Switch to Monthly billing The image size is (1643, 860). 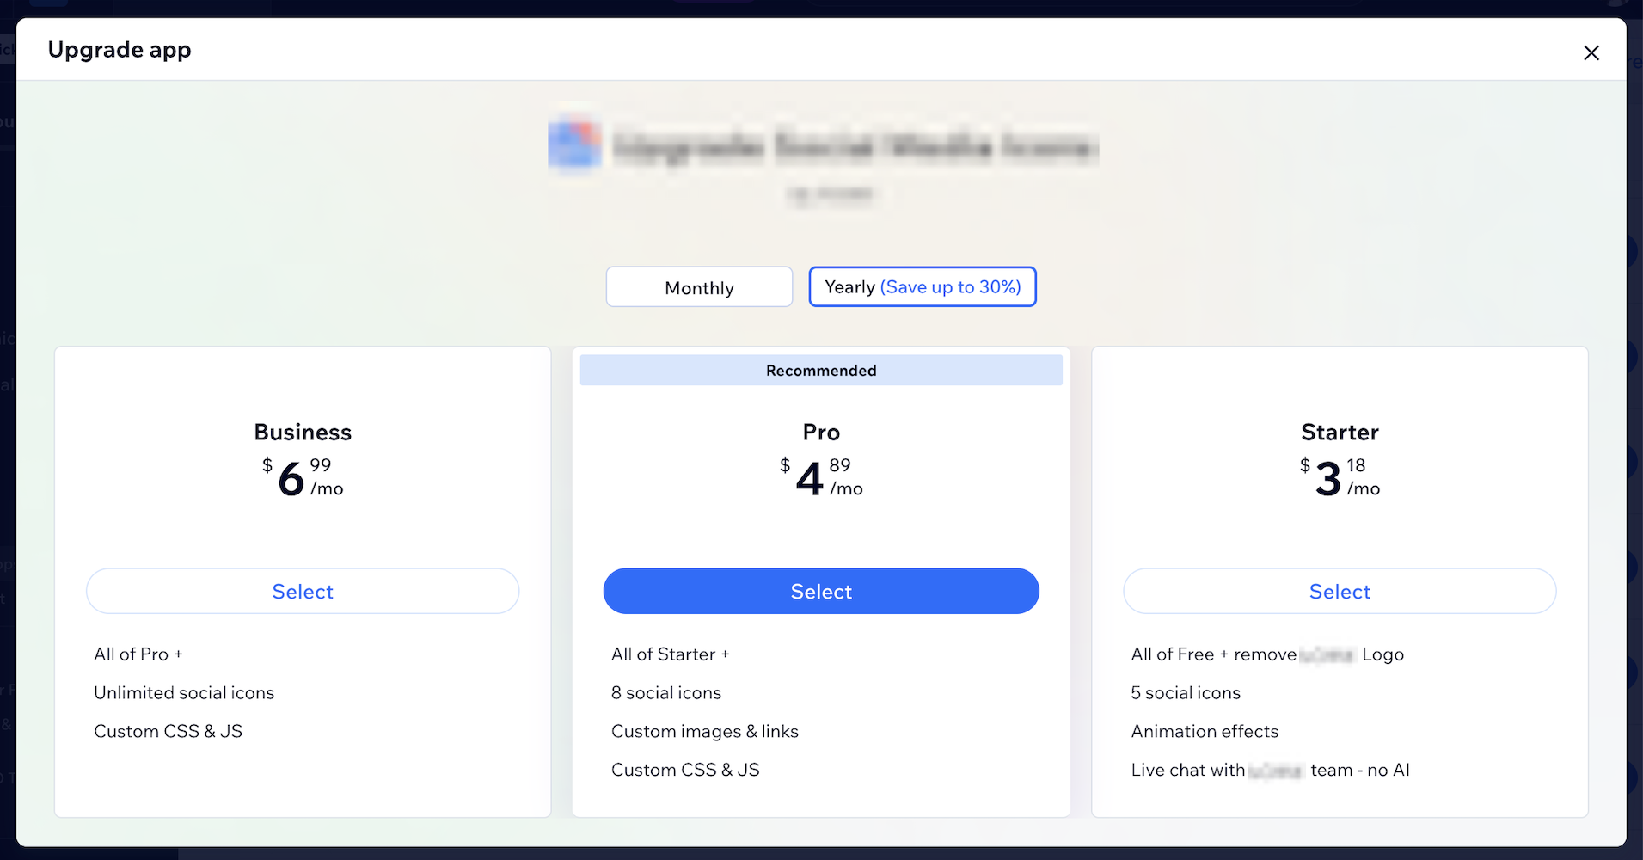click(x=699, y=286)
